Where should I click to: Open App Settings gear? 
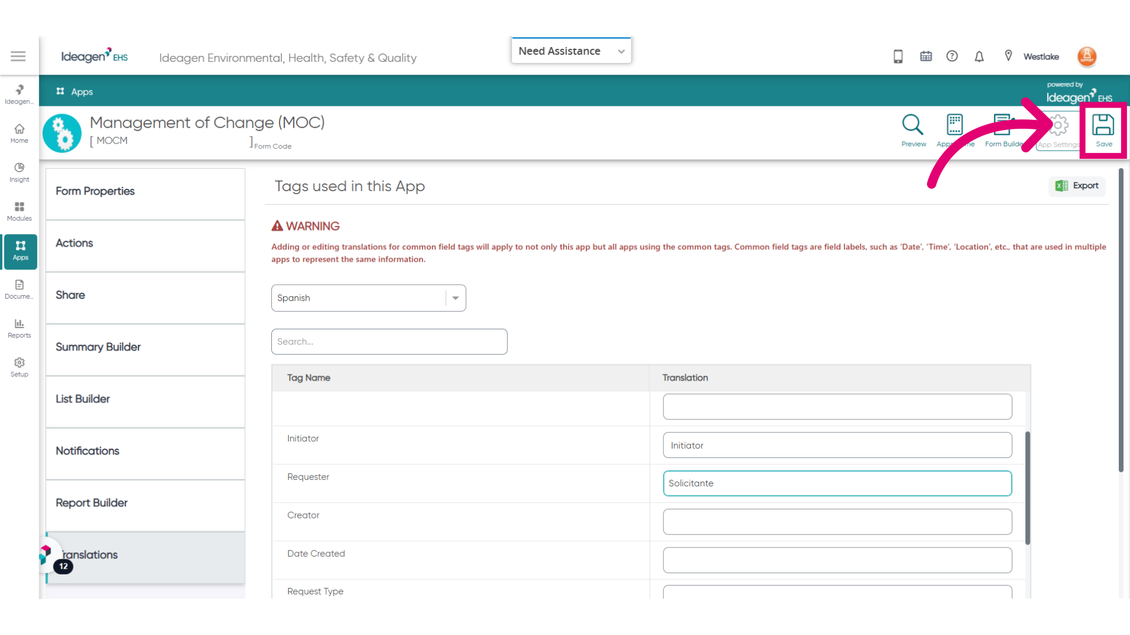tap(1058, 132)
